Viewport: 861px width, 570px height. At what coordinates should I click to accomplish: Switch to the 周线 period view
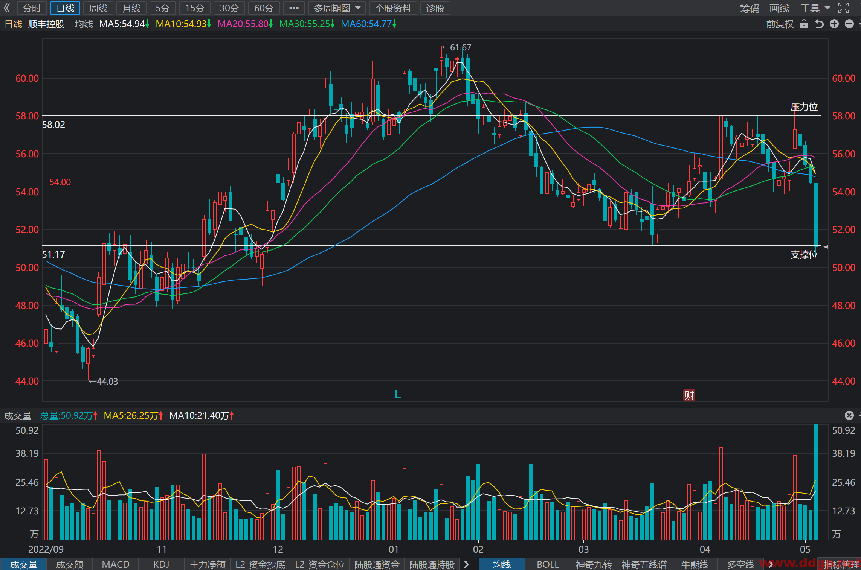98,8
